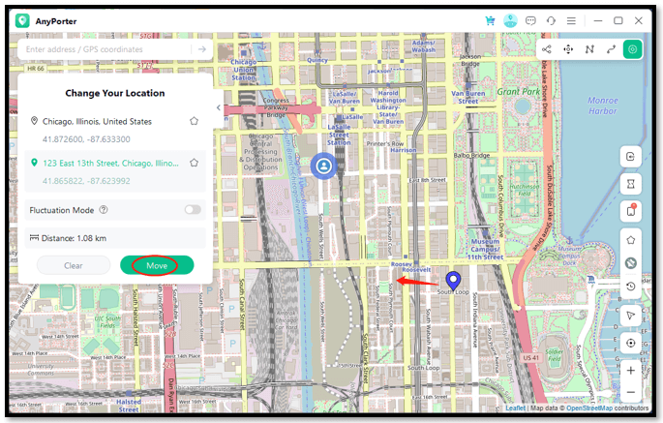Open the cooldown timer hourglass icon
Viewport: 663px width, 423px height.
pos(630,184)
